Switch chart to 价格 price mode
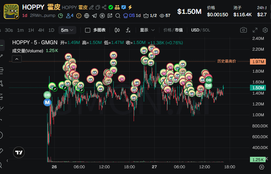The height and width of the screenshot is (174, 271). 167,30
